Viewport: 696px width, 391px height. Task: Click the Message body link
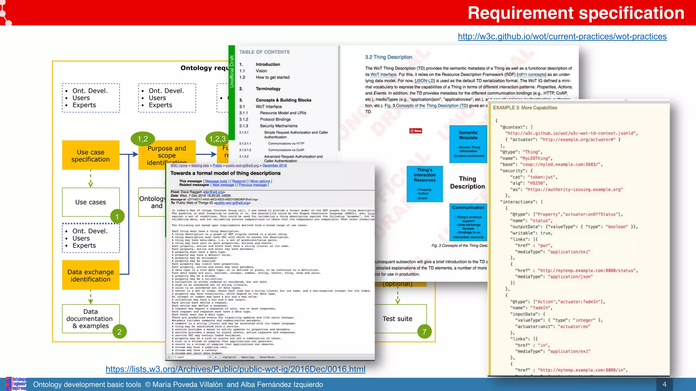(x=216, y=181)
